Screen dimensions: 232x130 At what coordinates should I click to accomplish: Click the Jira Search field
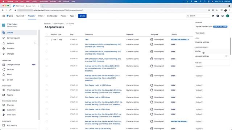tap(198, 16)
